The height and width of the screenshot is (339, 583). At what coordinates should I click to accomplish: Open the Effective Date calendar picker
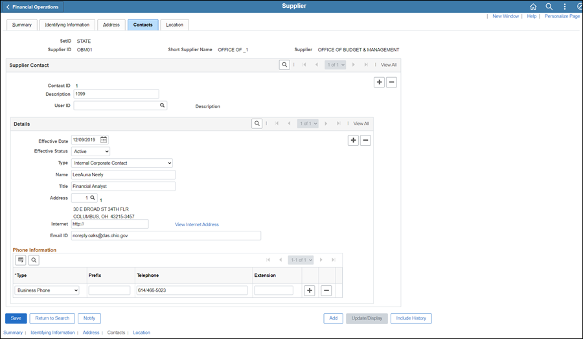(x=104, y=139)
